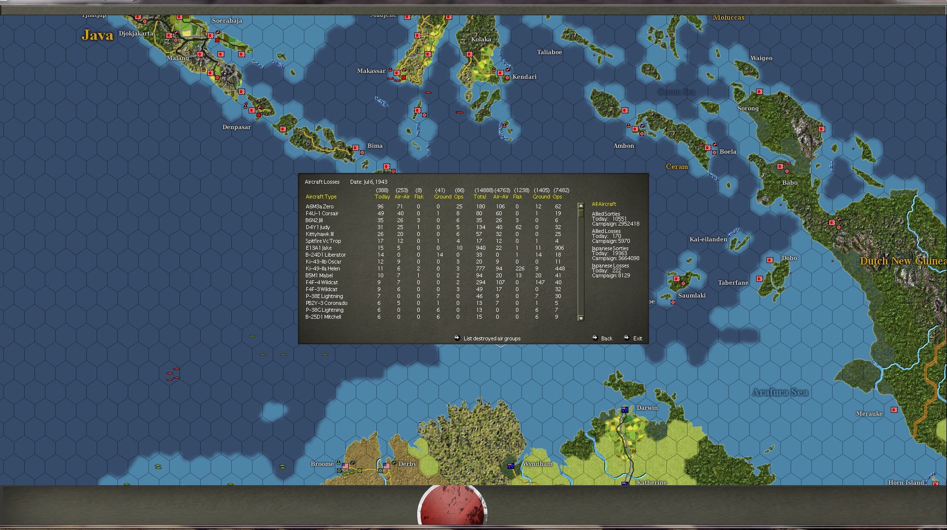Select the A6M3a Zero row
947x530 pixels.
[434, 206]
